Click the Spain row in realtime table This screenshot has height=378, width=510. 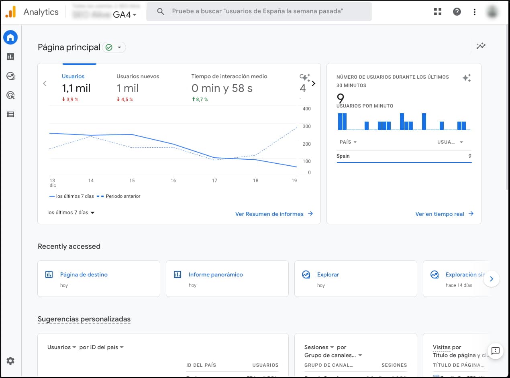404,156
